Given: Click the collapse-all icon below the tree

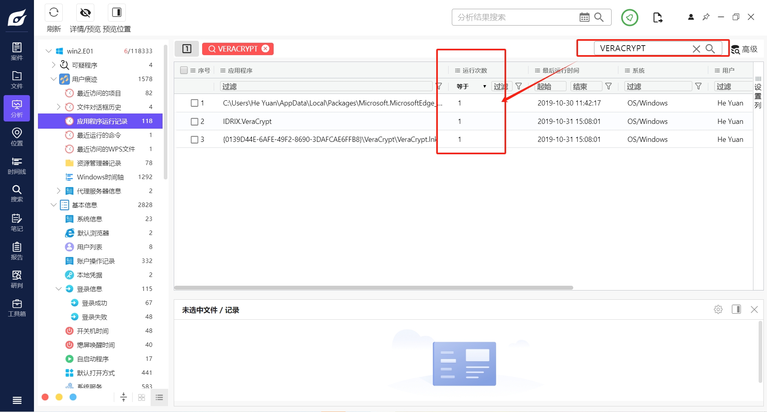Looking at the screenshot, I should [123, 397].
